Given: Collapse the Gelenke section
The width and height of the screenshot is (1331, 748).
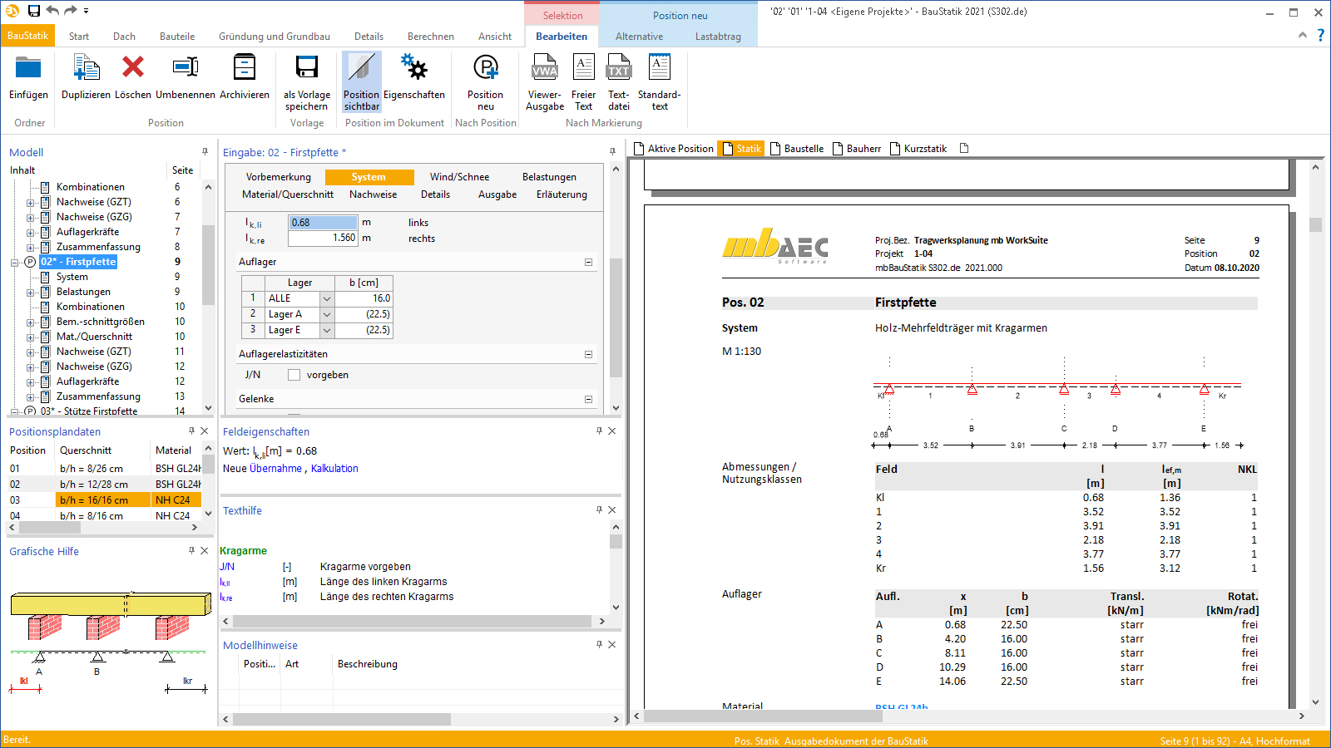Looking at the screenshot, I should 588,399.
